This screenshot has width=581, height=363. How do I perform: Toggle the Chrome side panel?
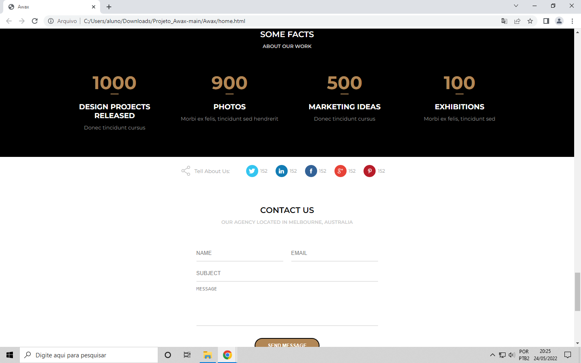pos(546,21)
